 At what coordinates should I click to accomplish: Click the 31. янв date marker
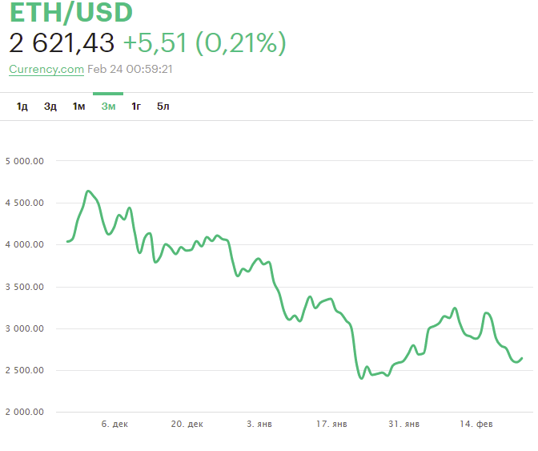pyautogui.click(x=405, y=424)
